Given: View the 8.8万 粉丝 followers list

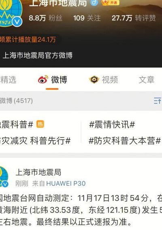Looking at the screenshot, I should point(45,18).
